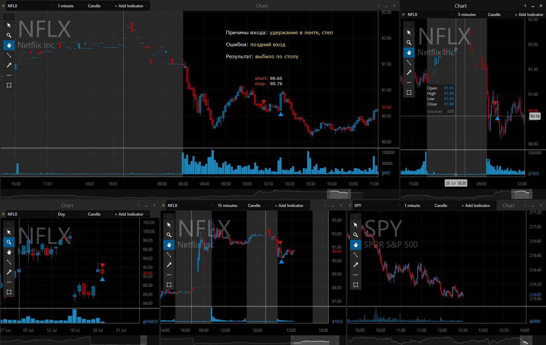This screenshot has width=546, height=345.
Task: Click the navigator slider under NFLX 1 minute chart
Action: pos(339,194)
